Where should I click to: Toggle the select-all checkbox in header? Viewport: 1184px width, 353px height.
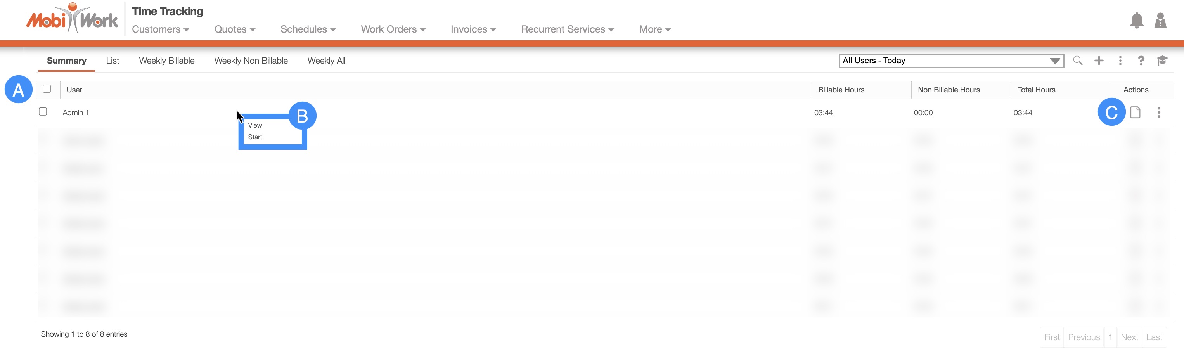coord(47,89)
